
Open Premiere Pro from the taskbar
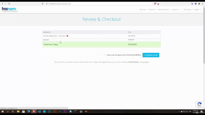65,111
